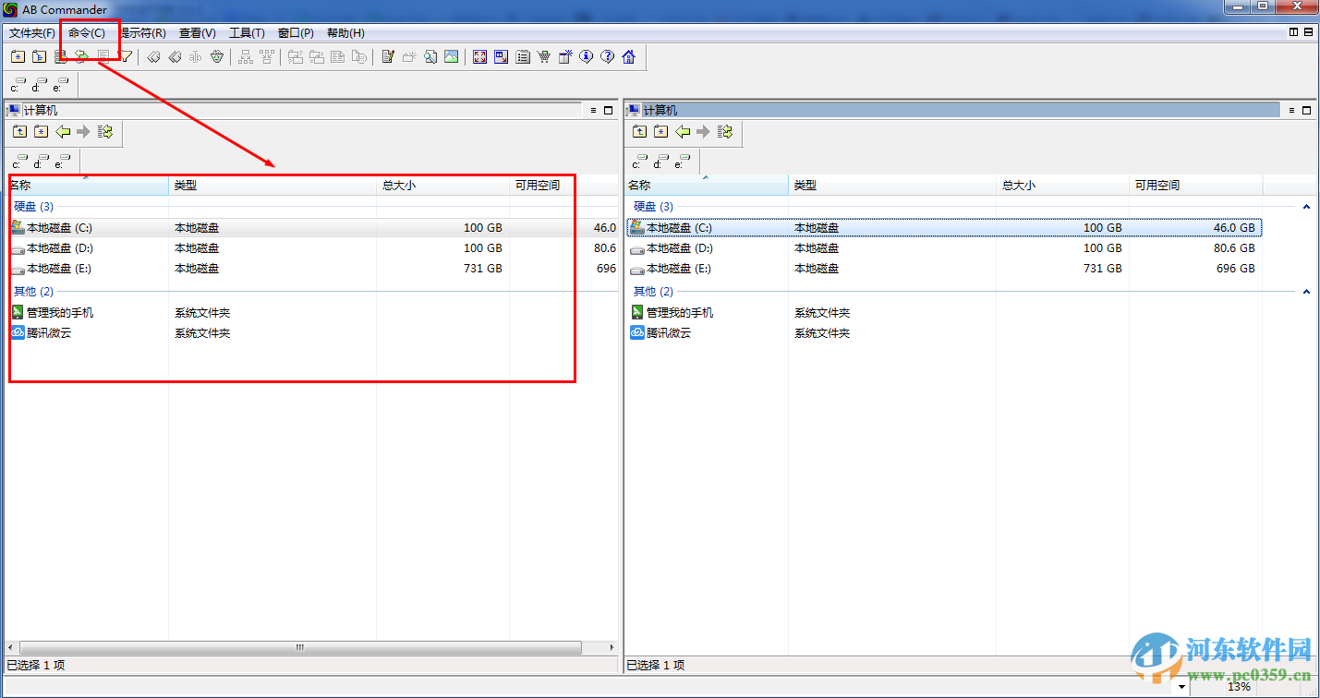Switch right panel to the c: drive
The width and height of the screenshot is (1320, 698).
coord(639,162)
